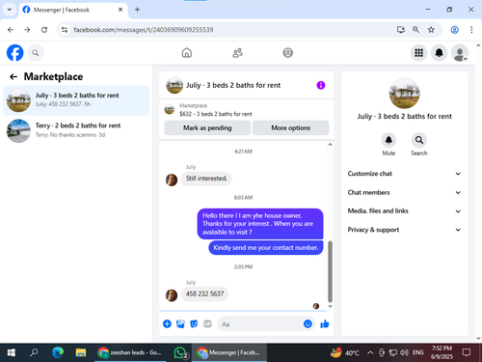
Task: Open the tab search dropdown arrow
Action: tap(10, 10)
